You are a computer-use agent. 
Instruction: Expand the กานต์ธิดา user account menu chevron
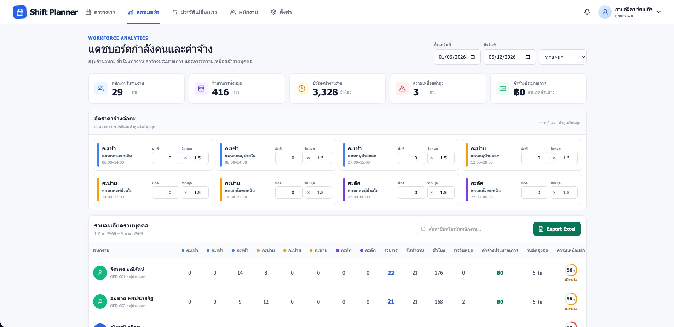pos(659,12)
